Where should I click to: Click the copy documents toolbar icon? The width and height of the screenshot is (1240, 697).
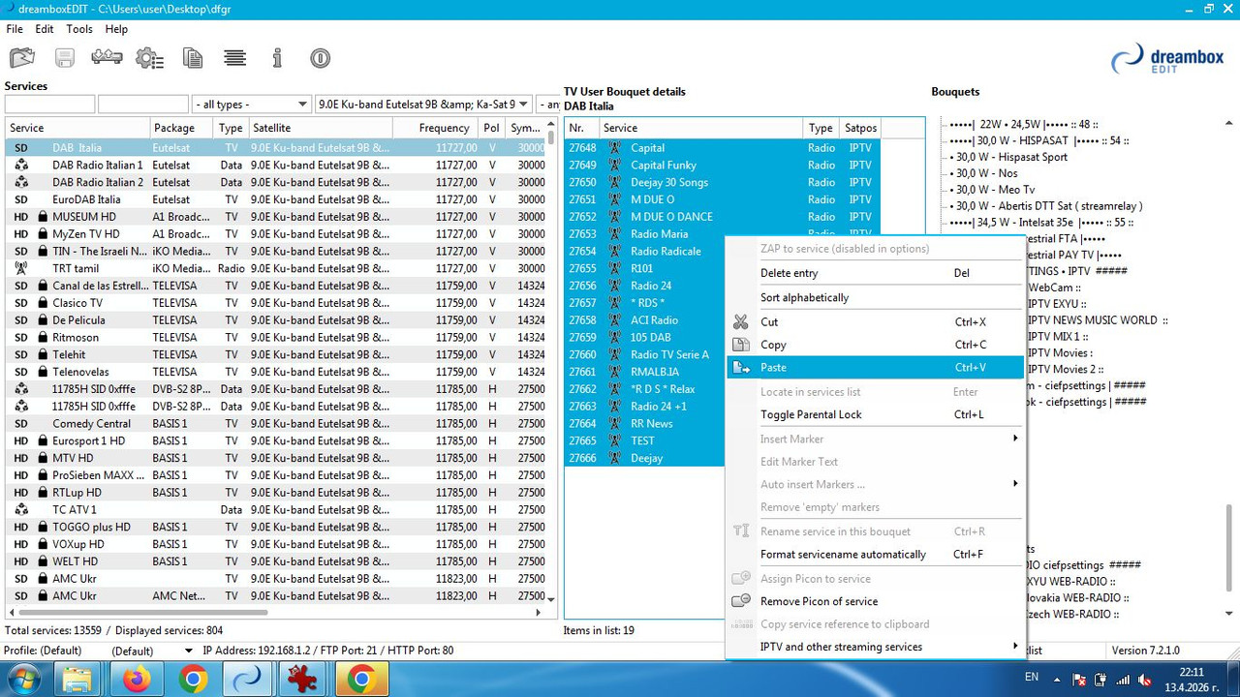193,58
